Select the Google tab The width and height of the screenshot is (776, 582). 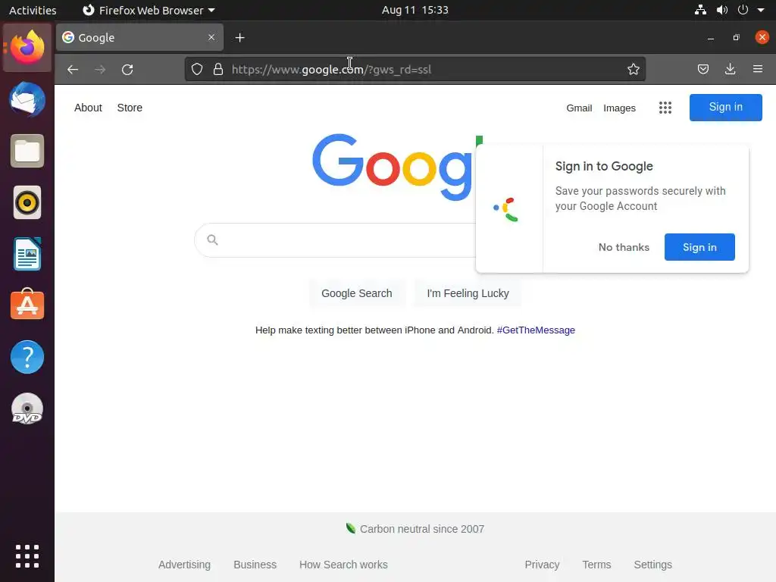tap(139, 38)
